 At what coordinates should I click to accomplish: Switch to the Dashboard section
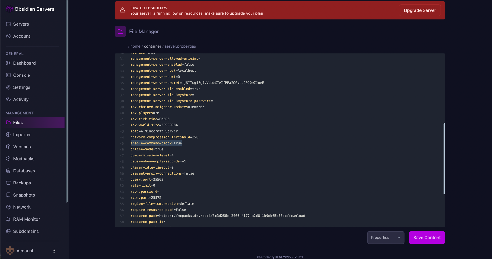(24, 63)
